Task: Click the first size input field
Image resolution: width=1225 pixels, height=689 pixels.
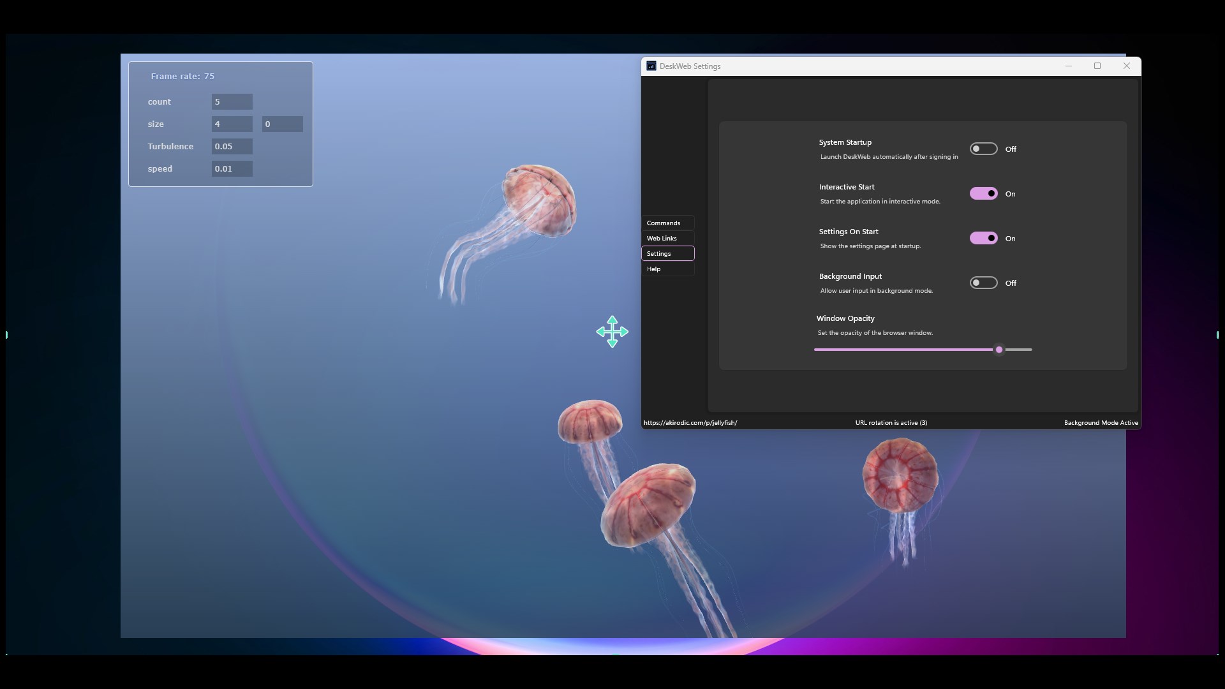Action: pyautogui.click(x=232, y=124)
